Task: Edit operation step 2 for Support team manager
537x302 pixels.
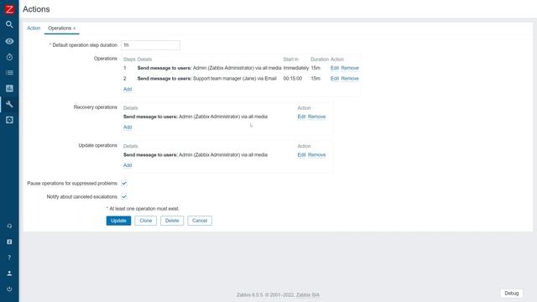Action: 335,78
